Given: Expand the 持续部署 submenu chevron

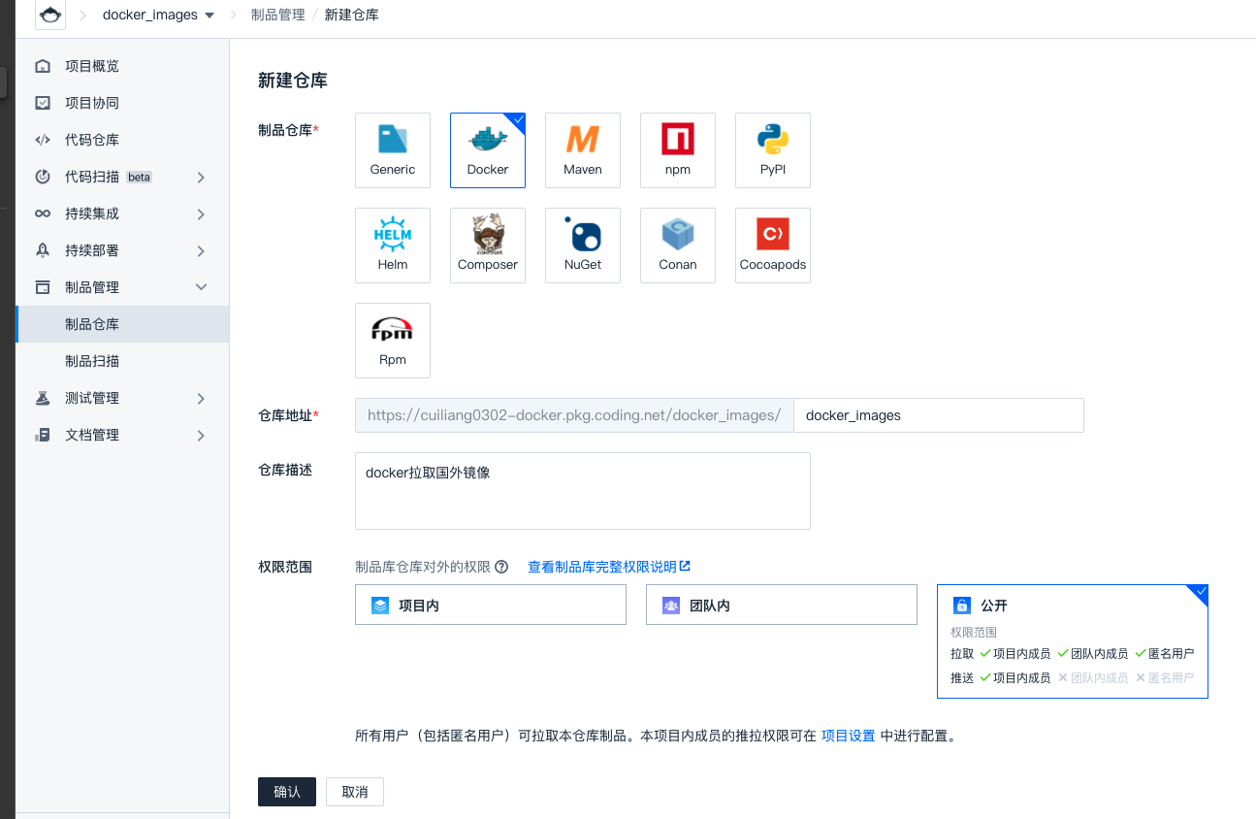Looking at the screenshot, I should click(201, 250).
